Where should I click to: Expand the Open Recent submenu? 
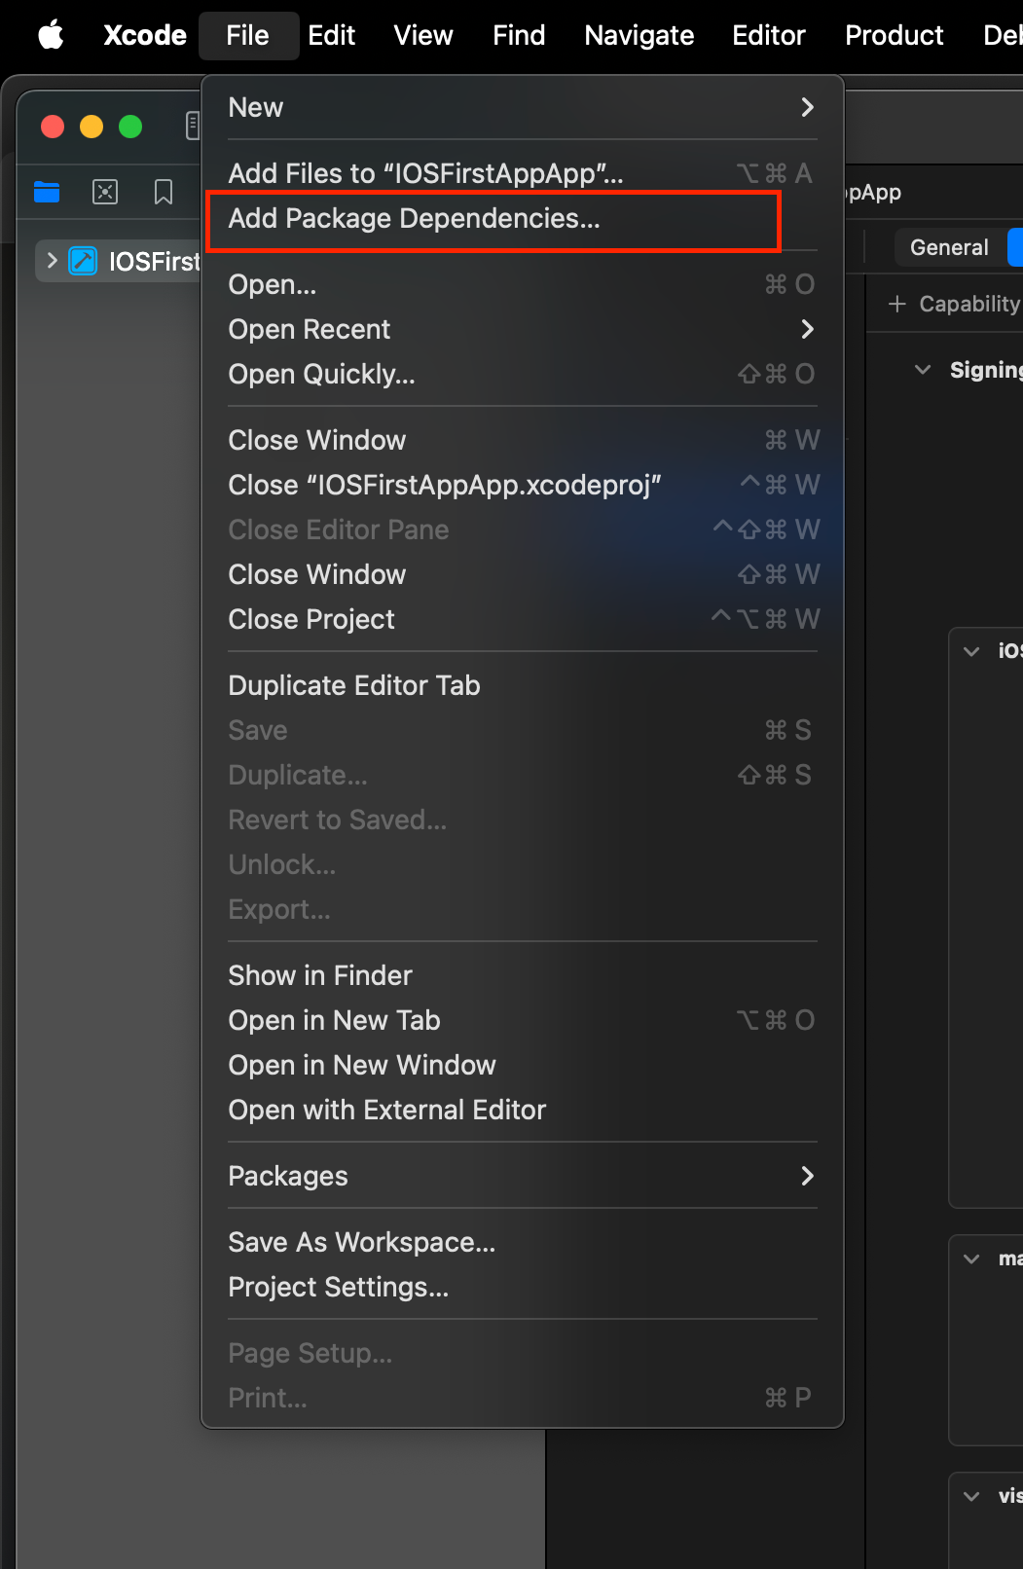(x=522, y=329)
